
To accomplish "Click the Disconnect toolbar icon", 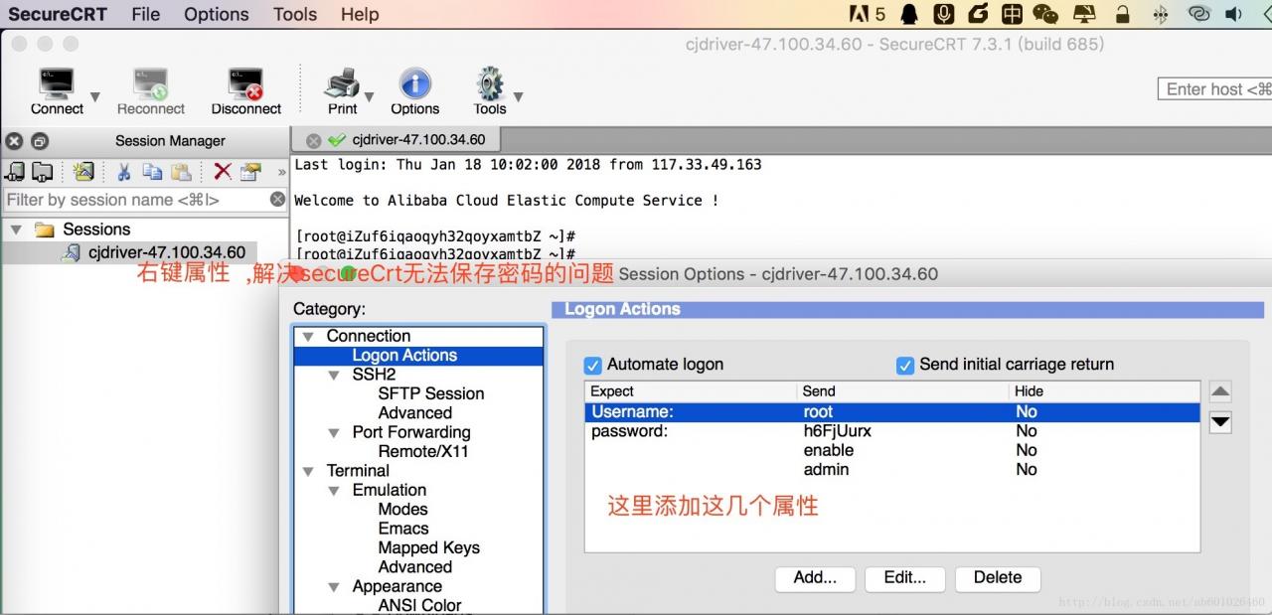I will point(245,83).
